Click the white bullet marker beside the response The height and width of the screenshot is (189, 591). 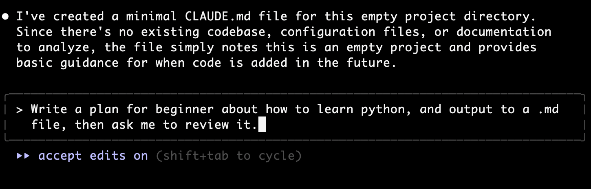click(x=5, y=17)
